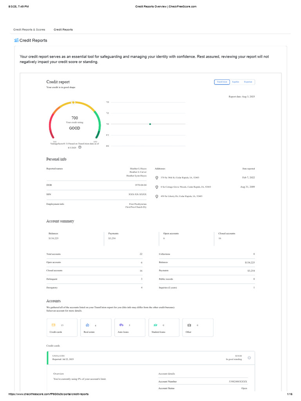Click the location pin beside 450 Se Liberty Dr
301x401 pixels.
157,196
